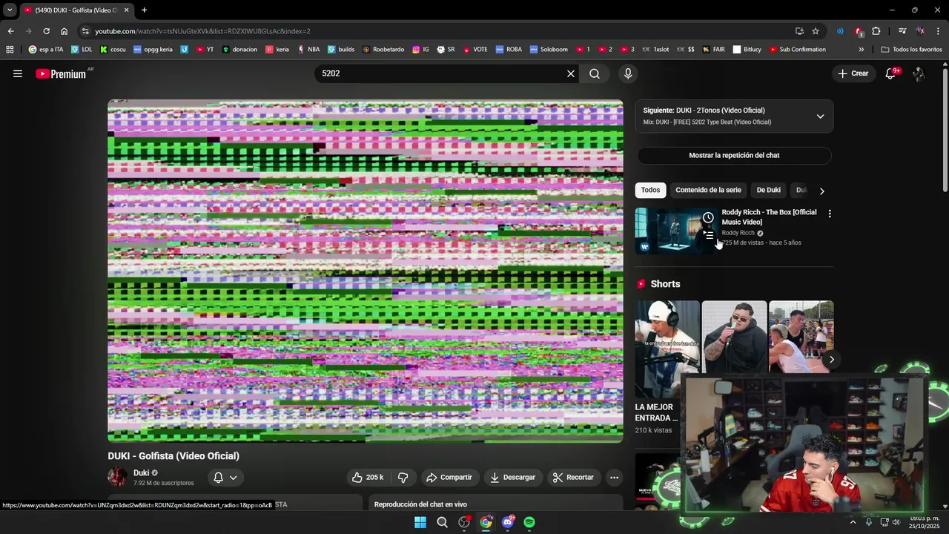Open a new browser tab

[x=144, y=10]
